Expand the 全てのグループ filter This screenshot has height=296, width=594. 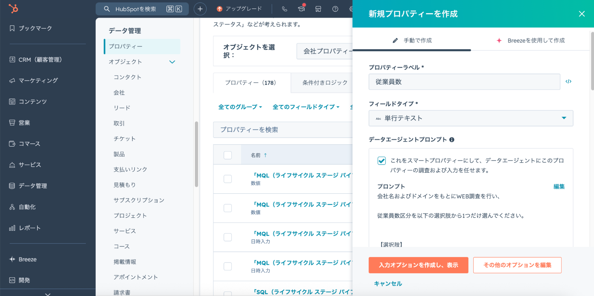click(240, 107)
